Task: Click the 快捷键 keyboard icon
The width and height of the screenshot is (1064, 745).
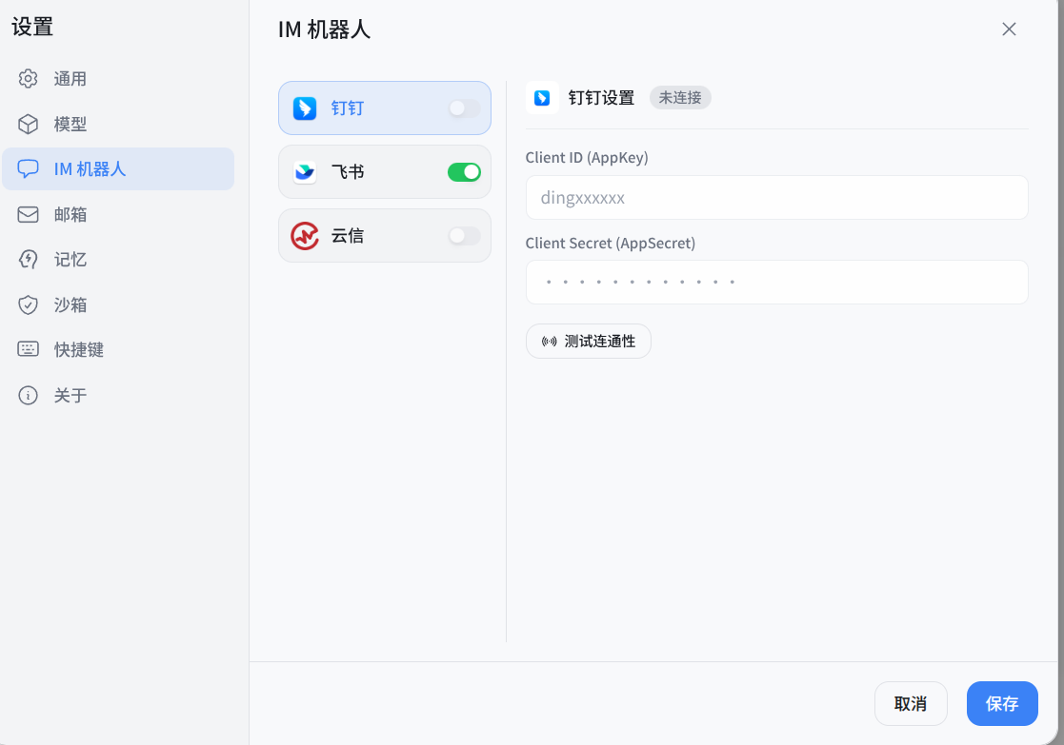Action: pyautogui.click(x=28, y=349)
